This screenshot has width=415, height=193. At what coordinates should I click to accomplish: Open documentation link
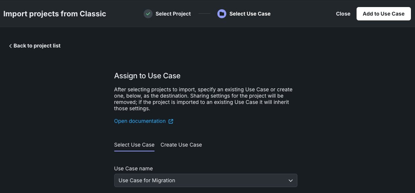(140, 121)
